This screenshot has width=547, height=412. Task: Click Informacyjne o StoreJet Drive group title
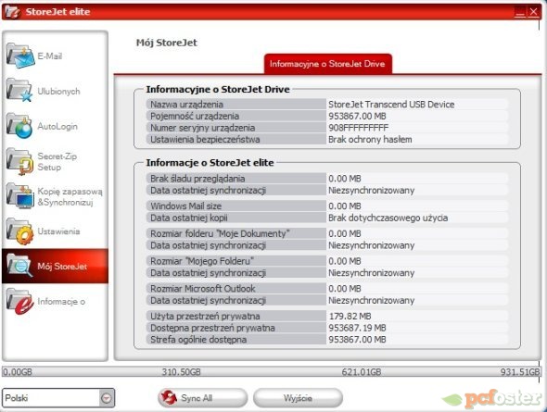point(218,90)
